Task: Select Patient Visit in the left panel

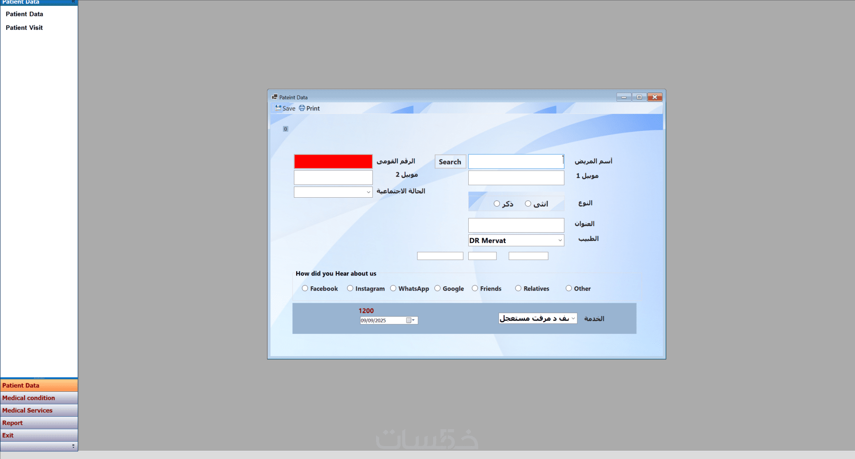Action: pos(24,28)
